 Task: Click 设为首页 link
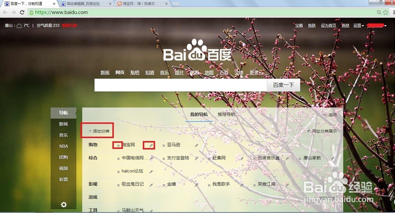(x=329, y=25)
